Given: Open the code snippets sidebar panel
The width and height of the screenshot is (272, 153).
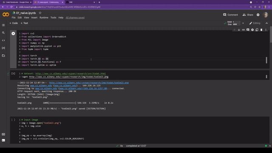Looking at the screenshot, I should [x=3, y=40].
